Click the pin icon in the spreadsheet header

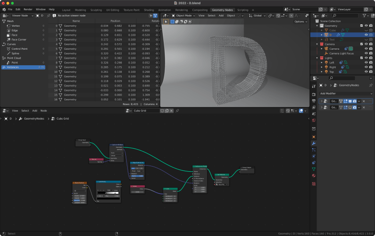click(48, 15)
